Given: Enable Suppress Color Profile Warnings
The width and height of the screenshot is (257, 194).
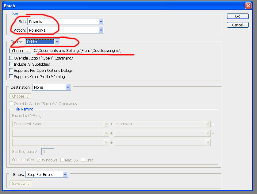Looking at the screenshot, I should pyautogui.click(x=11, y=76).
